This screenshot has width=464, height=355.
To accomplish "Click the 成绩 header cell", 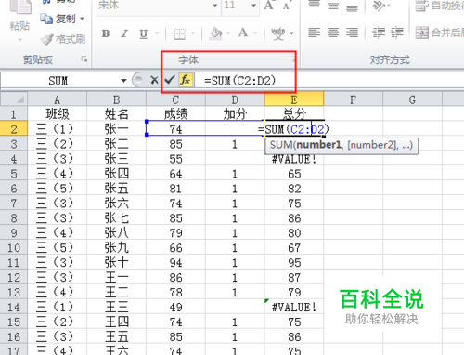I will (175, 114).
